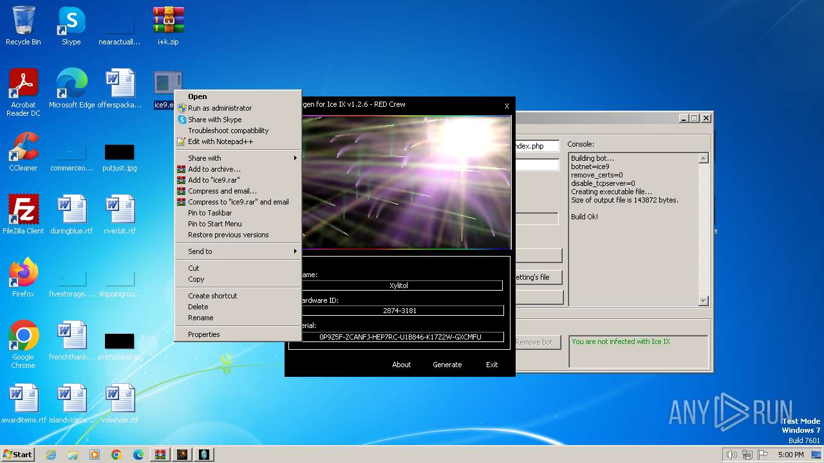
Task: Select the Skype desktop shortcut
Action: [71, 26]
